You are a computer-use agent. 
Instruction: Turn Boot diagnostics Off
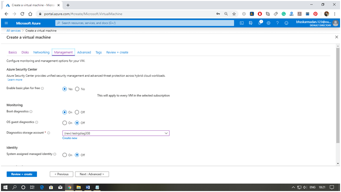coord(77,112)
